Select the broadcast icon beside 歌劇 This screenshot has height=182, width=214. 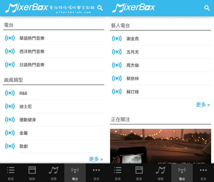point(10,146)
